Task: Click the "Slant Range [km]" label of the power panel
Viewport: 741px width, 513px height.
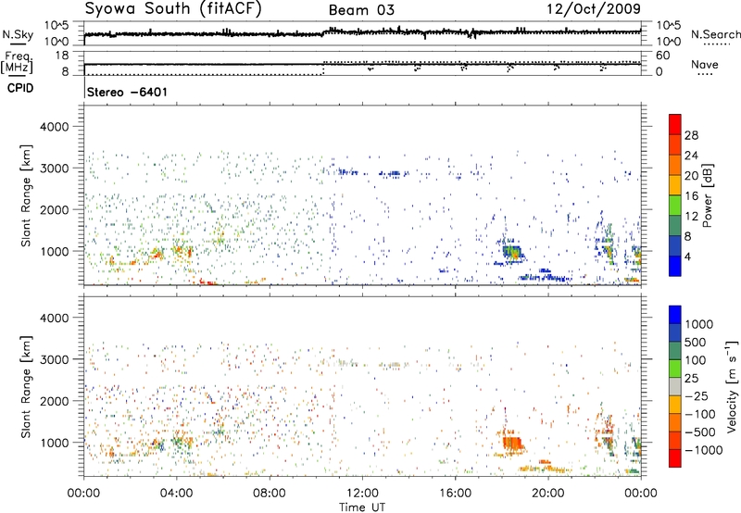Action: point(26,196)
